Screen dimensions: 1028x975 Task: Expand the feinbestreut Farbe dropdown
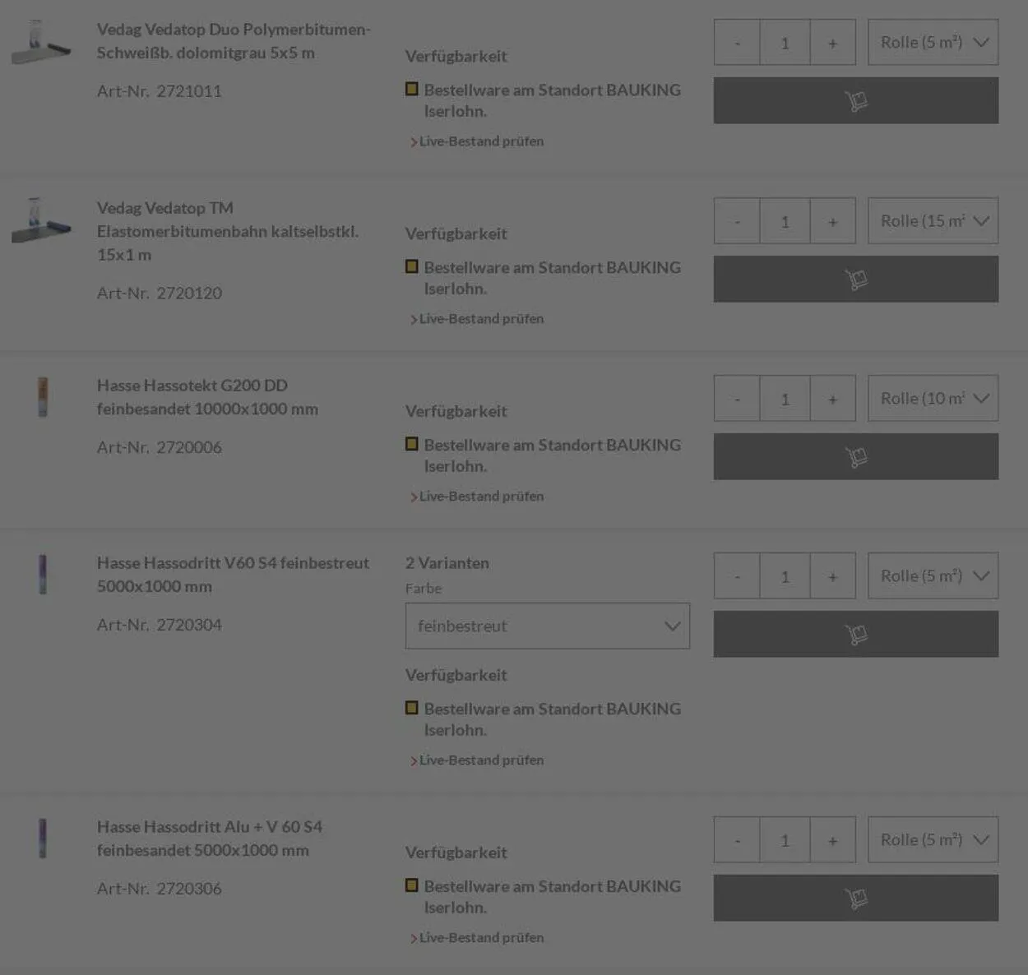[547, 626]
